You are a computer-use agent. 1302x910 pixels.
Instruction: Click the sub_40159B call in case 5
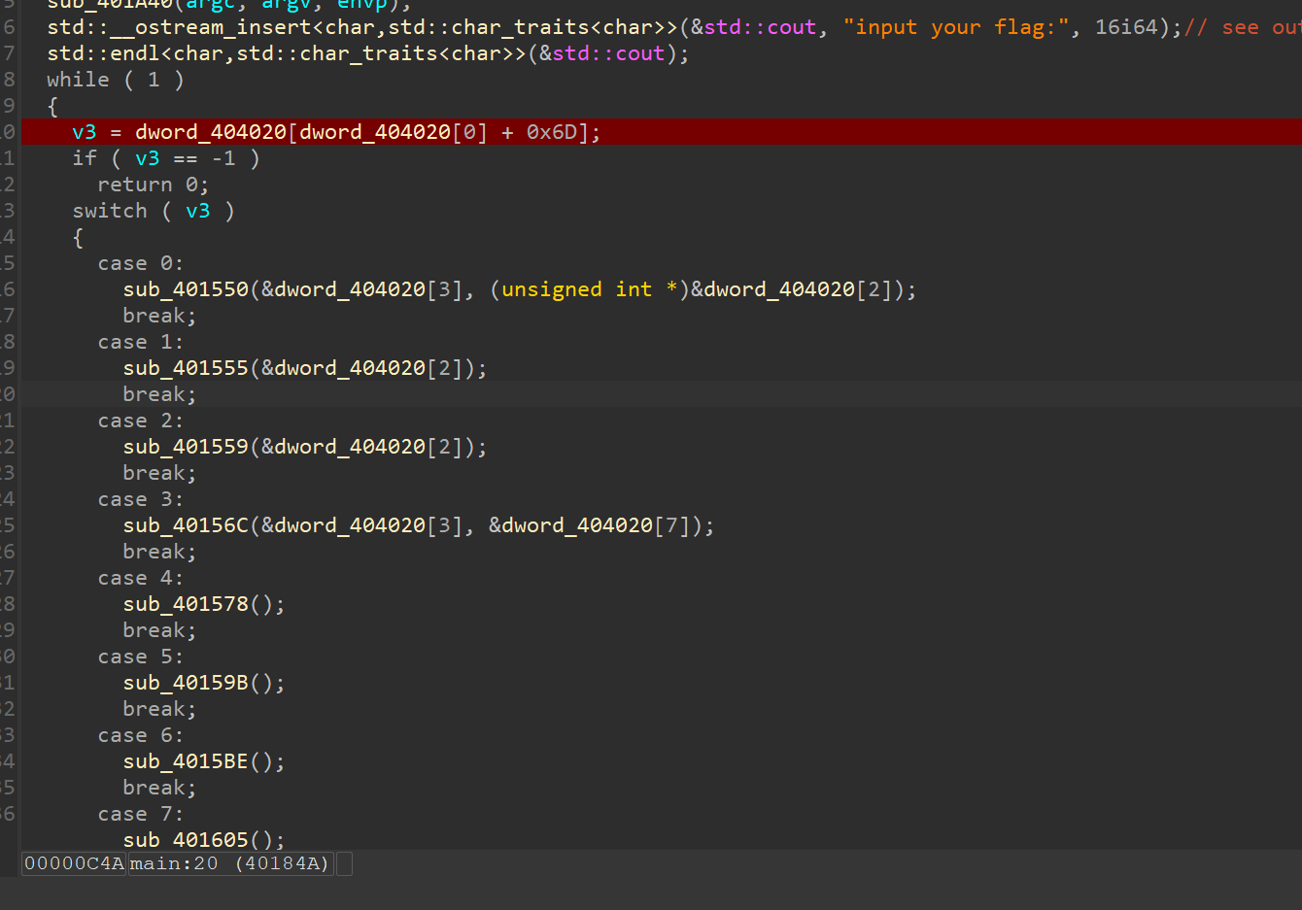point(186,683)
